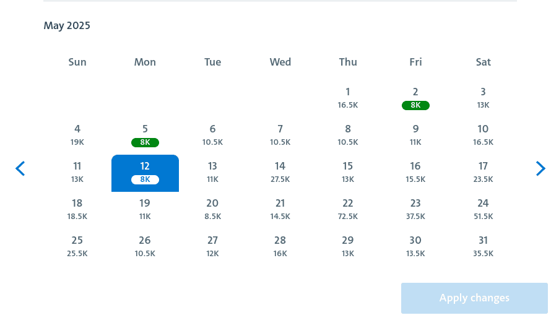
Task: Go to the previous month
Action: (x=20, y=168)
